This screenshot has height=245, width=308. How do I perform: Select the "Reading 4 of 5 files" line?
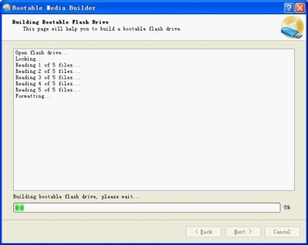coord(48,84)
